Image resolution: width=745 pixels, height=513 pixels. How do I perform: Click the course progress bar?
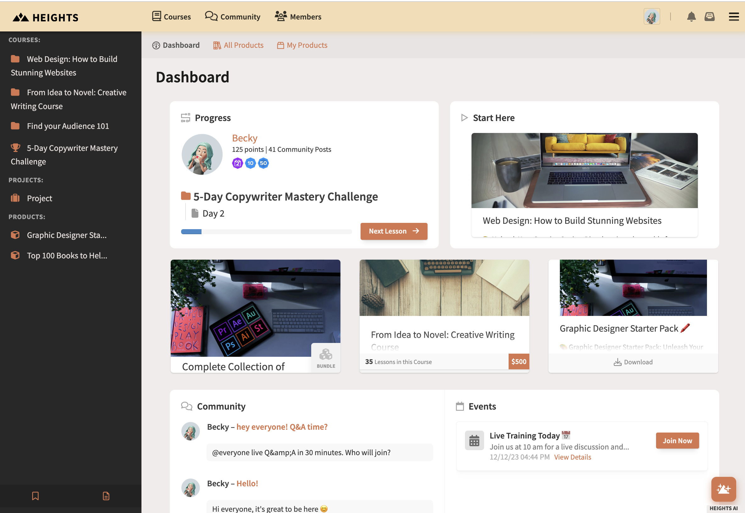tap(267, 232)
